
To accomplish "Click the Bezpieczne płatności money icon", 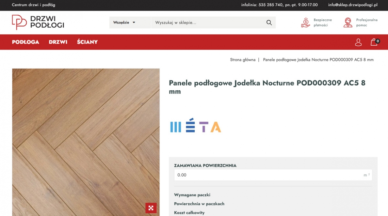I will (x=305, y=22).
